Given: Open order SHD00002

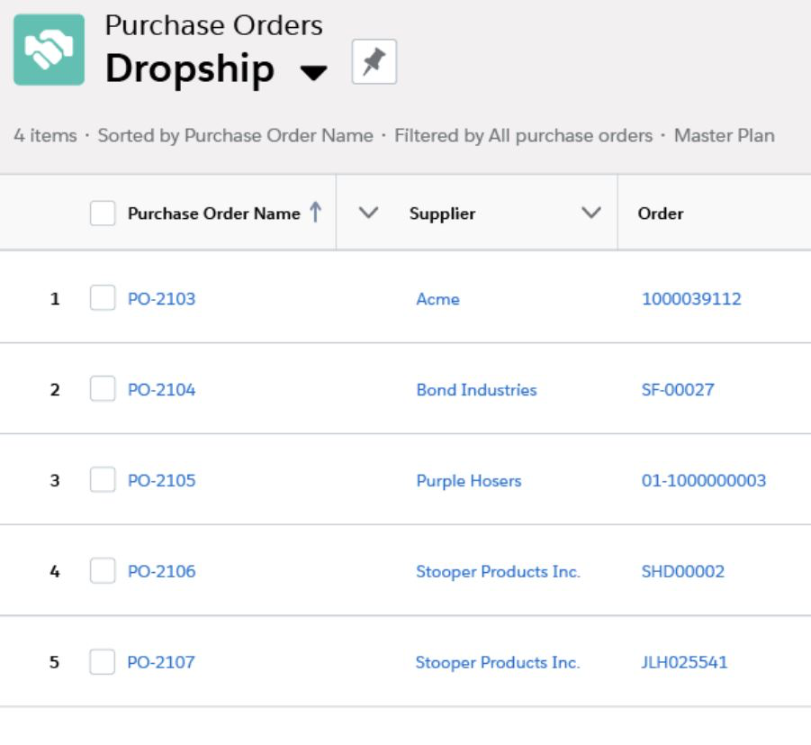Looking at the screenshot, I should pos(682,571).
